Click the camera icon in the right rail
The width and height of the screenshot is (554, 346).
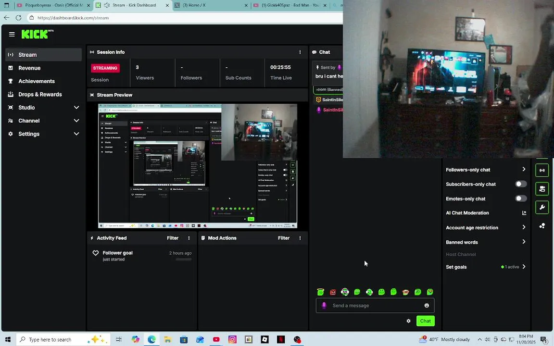tap(542, 189)
